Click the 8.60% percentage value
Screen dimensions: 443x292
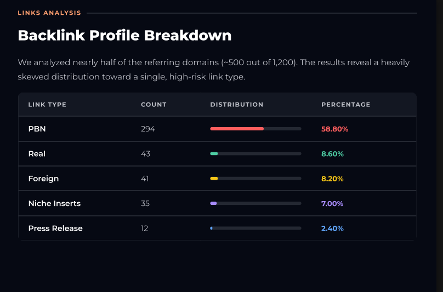pyautogui.click(x=333, y=154)
